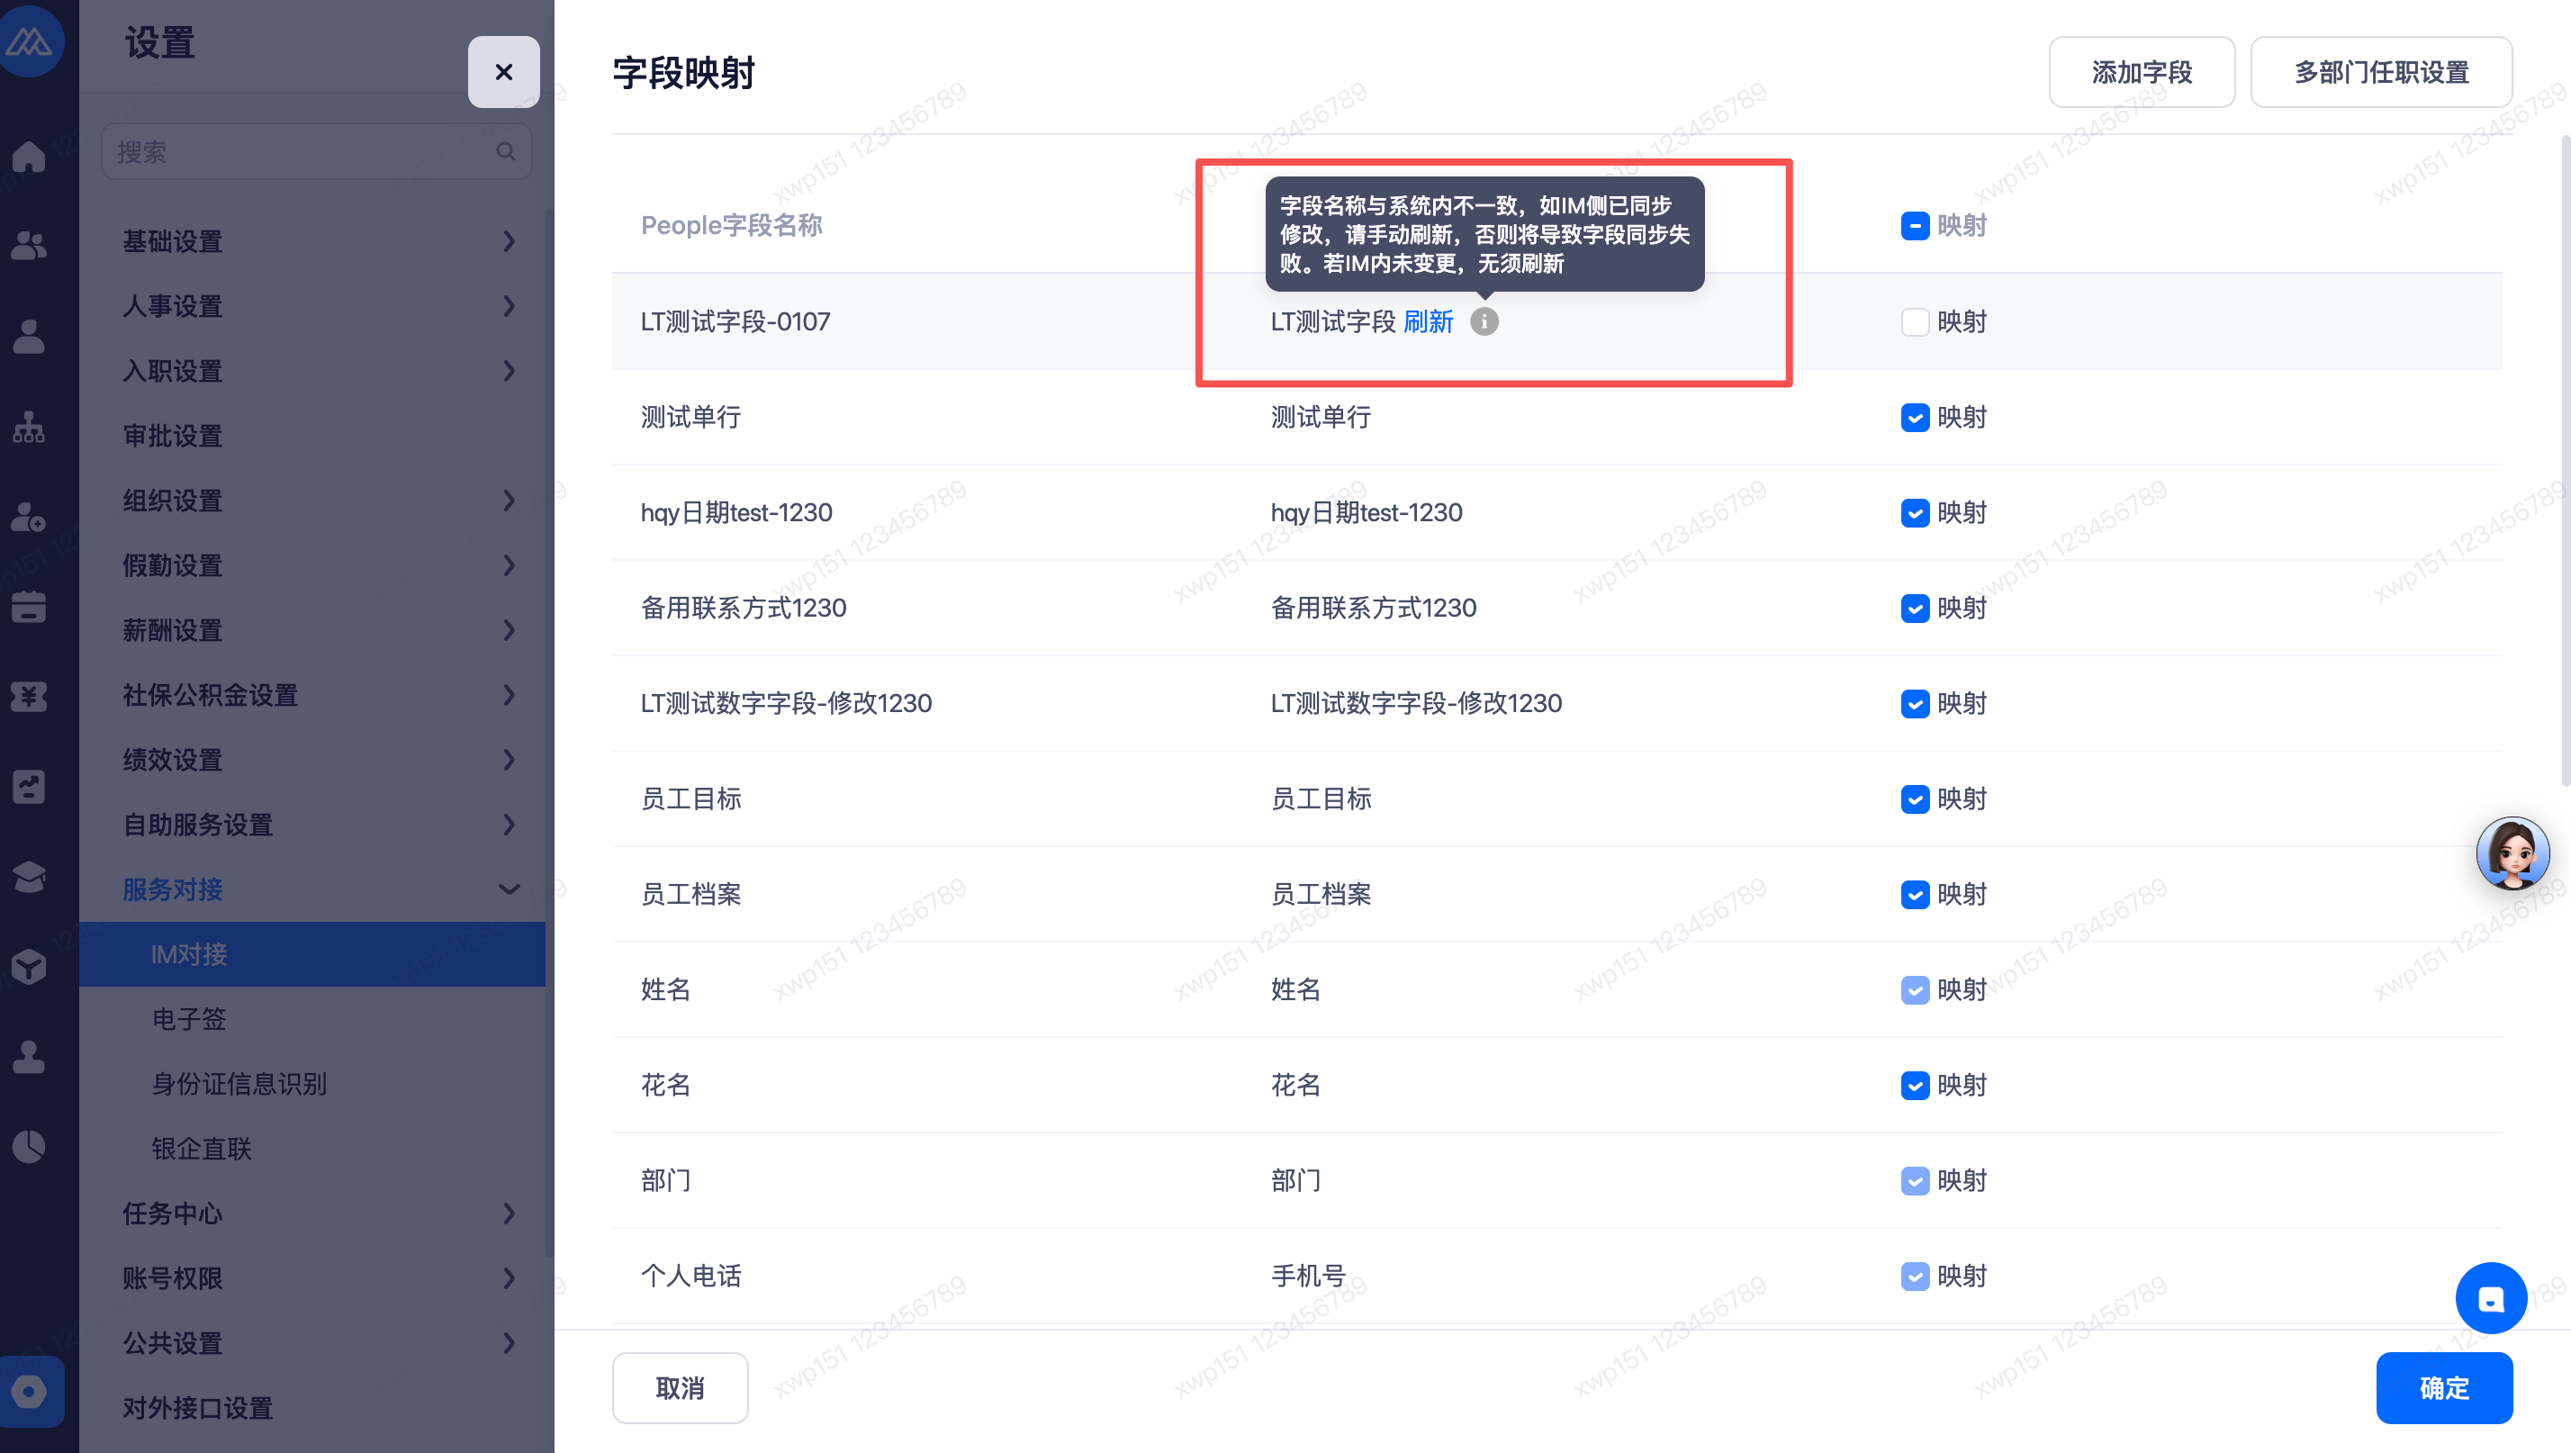Click the 添加字段 button
Screen dimensions: 2571x1453
click(2141, 72)
